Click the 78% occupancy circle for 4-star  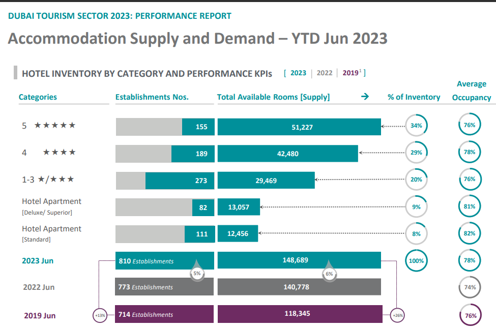(470, 152)
